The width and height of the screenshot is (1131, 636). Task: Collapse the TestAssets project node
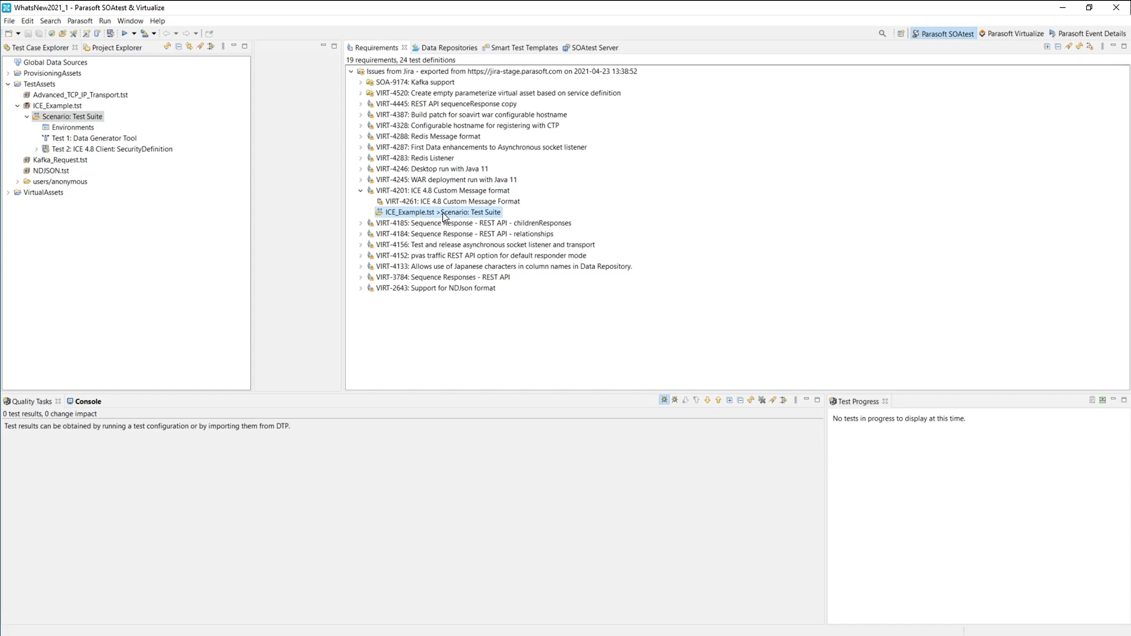point(8,84)
